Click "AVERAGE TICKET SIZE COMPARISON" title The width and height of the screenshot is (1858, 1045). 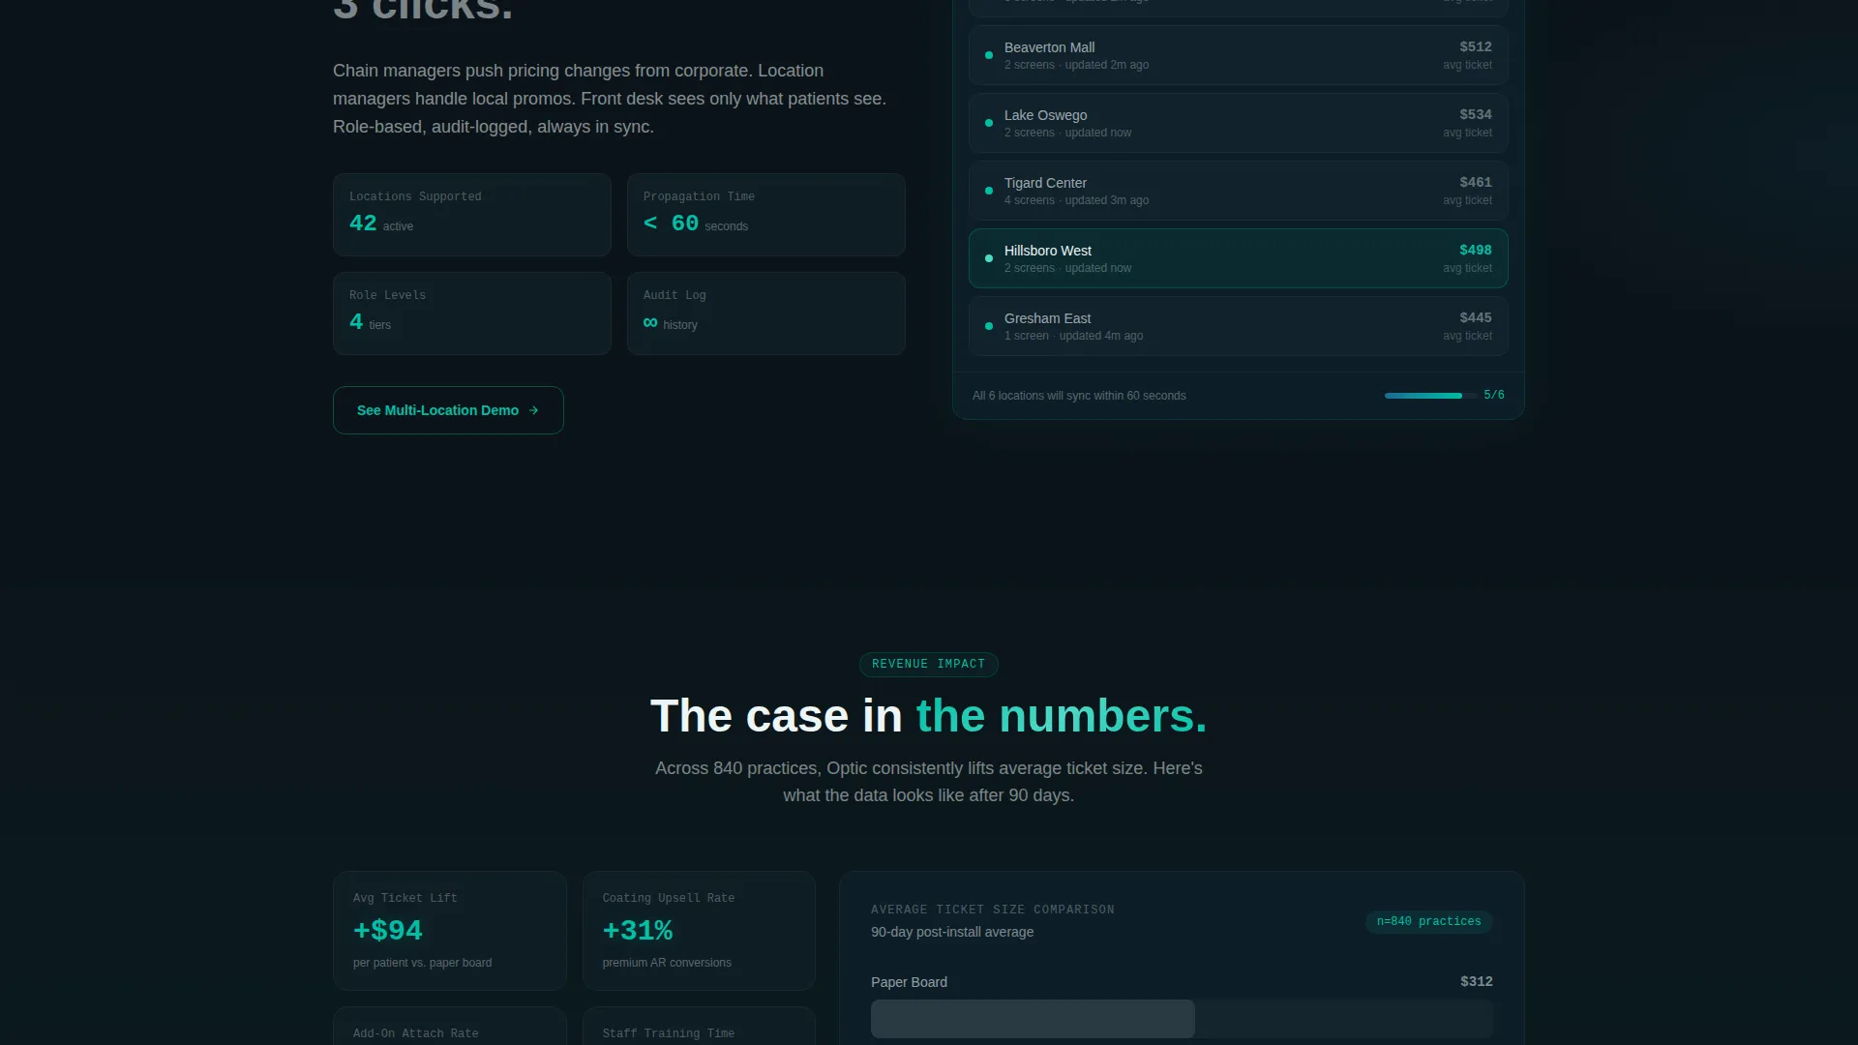pos(993,910)
